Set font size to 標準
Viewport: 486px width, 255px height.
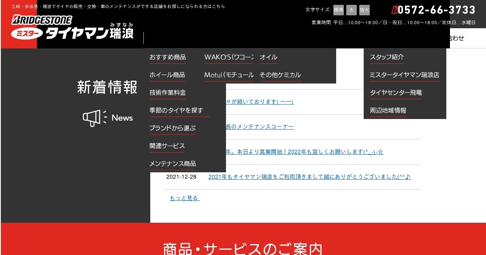[339, 10]
